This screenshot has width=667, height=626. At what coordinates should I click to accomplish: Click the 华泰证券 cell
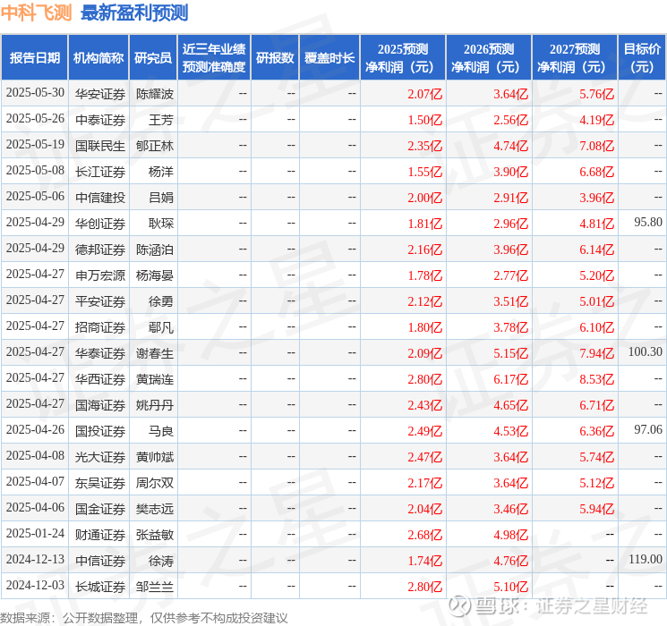pos(100,353)
